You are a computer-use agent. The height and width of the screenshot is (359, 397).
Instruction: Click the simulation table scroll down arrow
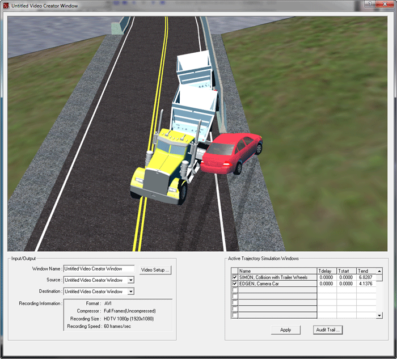click(379, 315)
